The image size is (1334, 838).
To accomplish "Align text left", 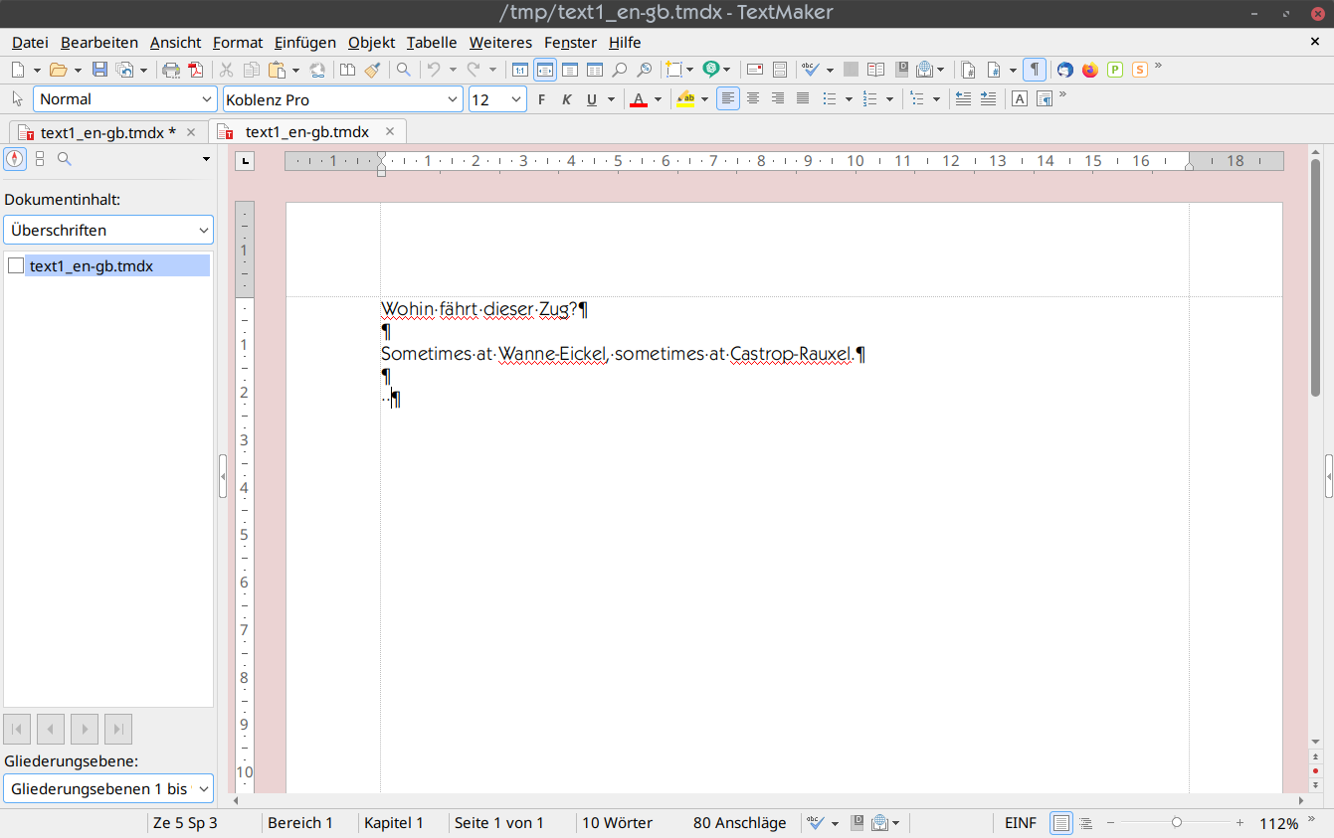I will click(728, 98).
